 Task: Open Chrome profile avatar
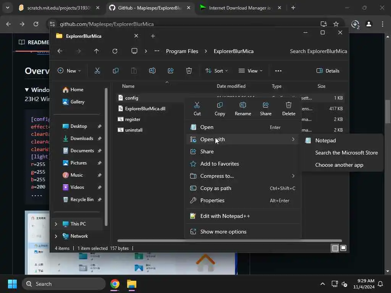tap(369, 24)
